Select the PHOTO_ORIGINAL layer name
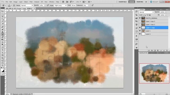 (151, 18)
